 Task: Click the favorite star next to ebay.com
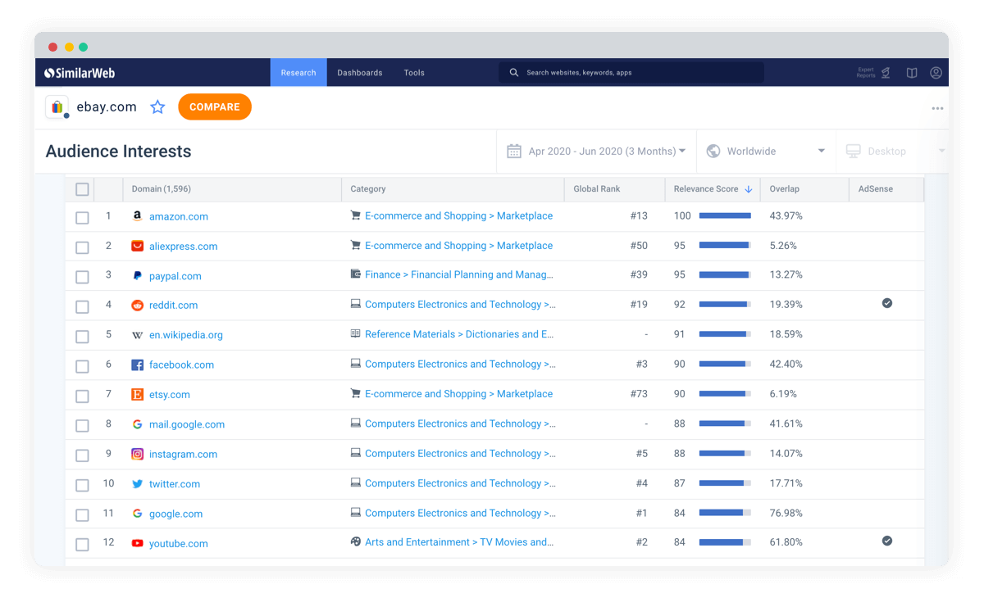(158, 107)
